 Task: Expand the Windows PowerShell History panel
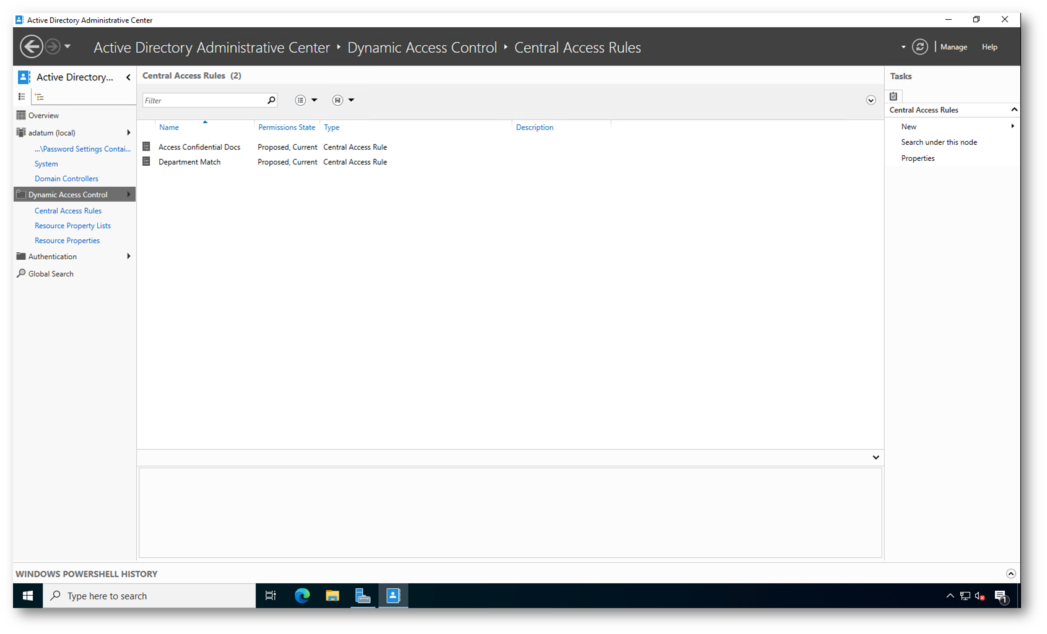[x=1010, y=573]
